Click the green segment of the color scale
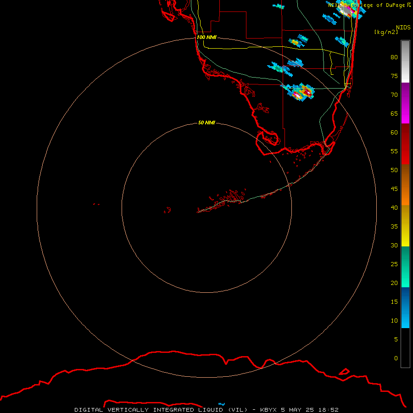Image resolution: width=413 pixels, height=413 pixels. tap(405, 267)
